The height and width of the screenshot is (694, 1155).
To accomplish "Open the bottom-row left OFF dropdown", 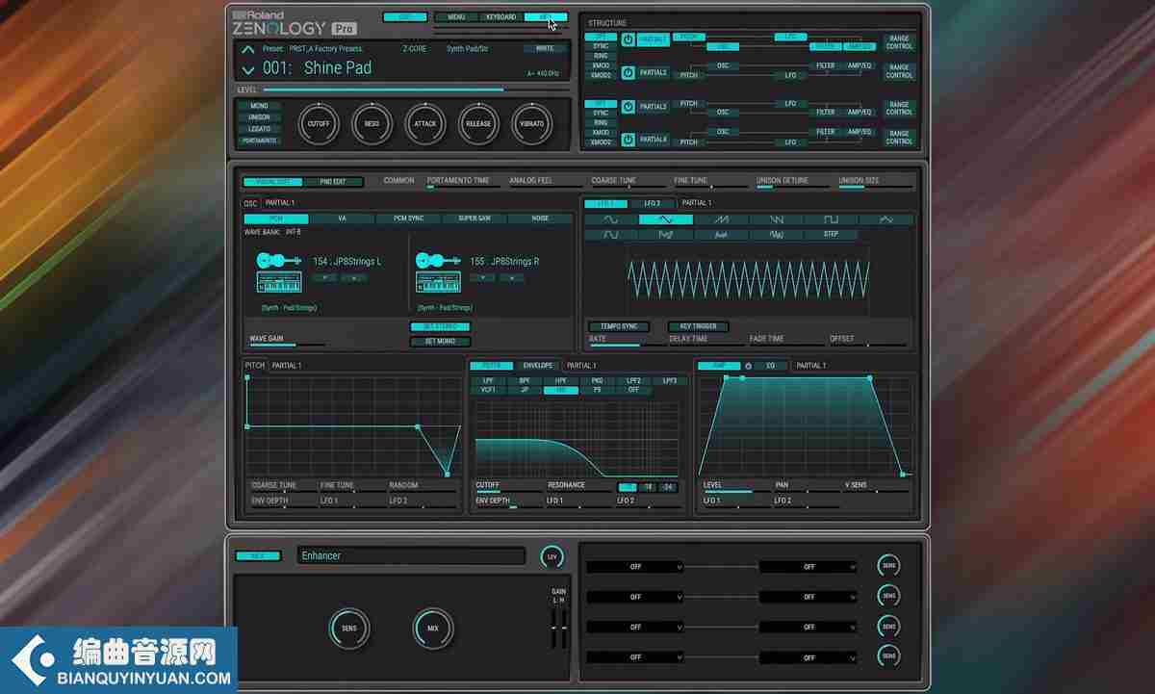I will [635, 656].
